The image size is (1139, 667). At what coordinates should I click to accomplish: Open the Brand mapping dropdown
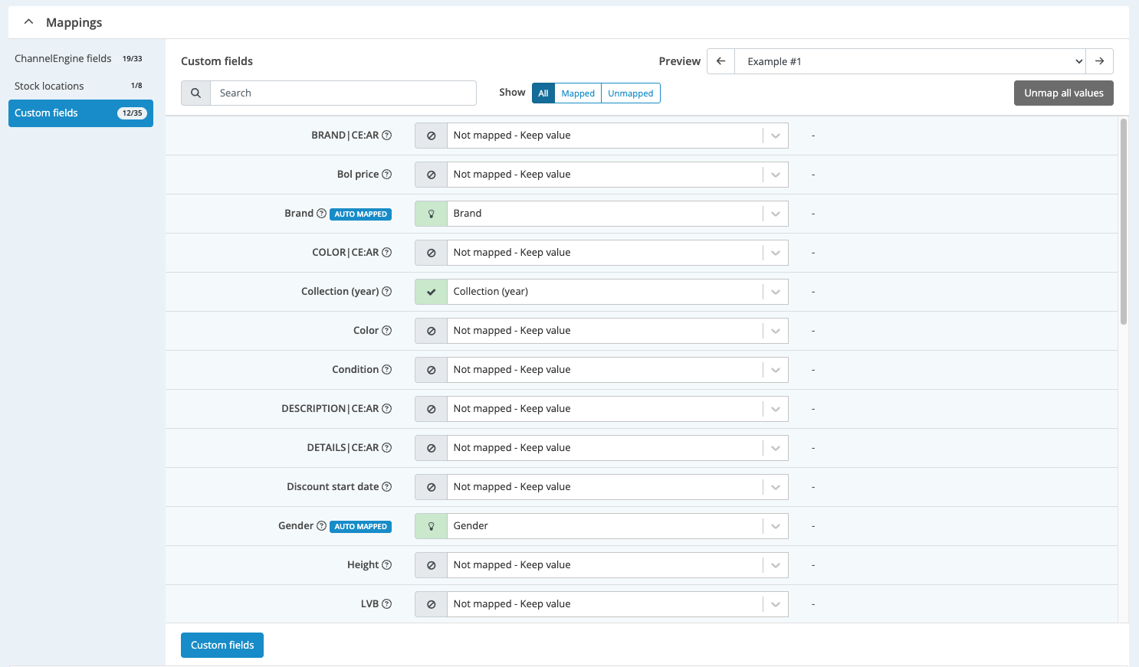coord(617,214)
